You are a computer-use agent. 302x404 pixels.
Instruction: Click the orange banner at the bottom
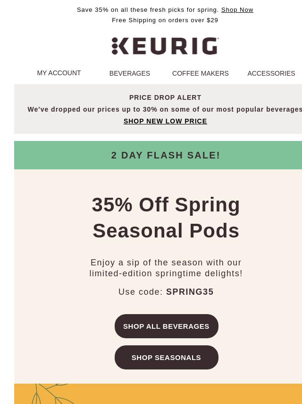(158, 394)
